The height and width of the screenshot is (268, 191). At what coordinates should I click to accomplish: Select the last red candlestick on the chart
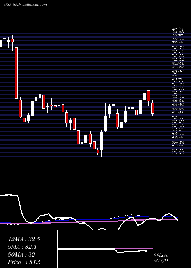pos(153,108)
